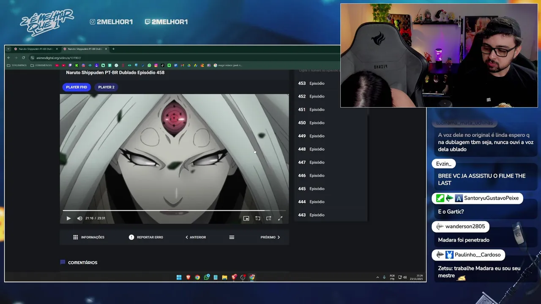Open the clock showing 21:26

(x=416, y=277)
